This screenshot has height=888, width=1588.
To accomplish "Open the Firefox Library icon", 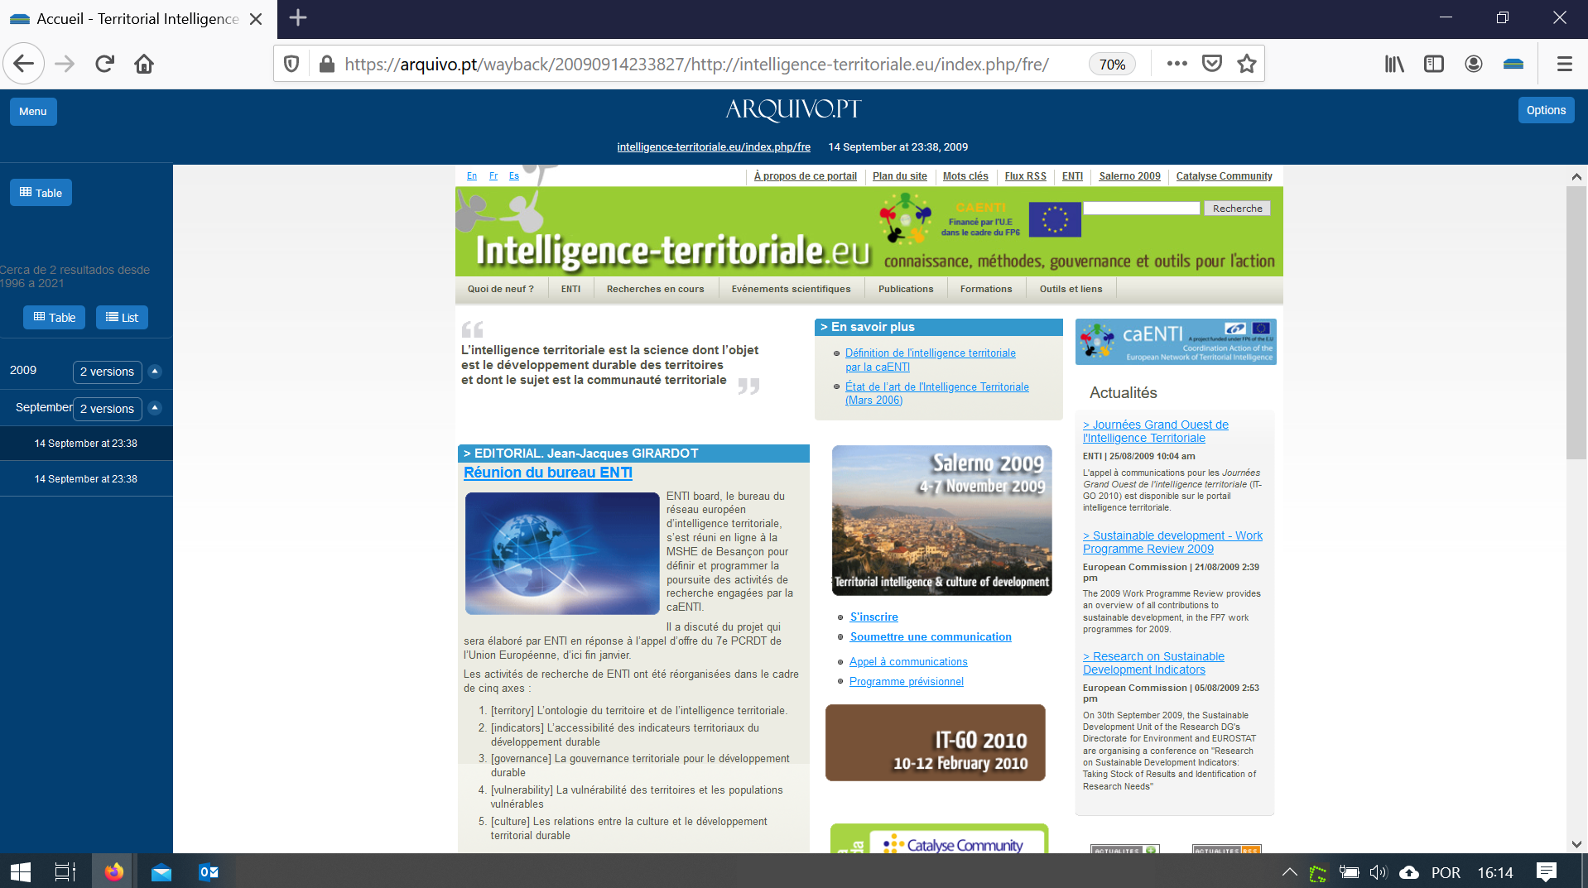I will [1394, 64].
